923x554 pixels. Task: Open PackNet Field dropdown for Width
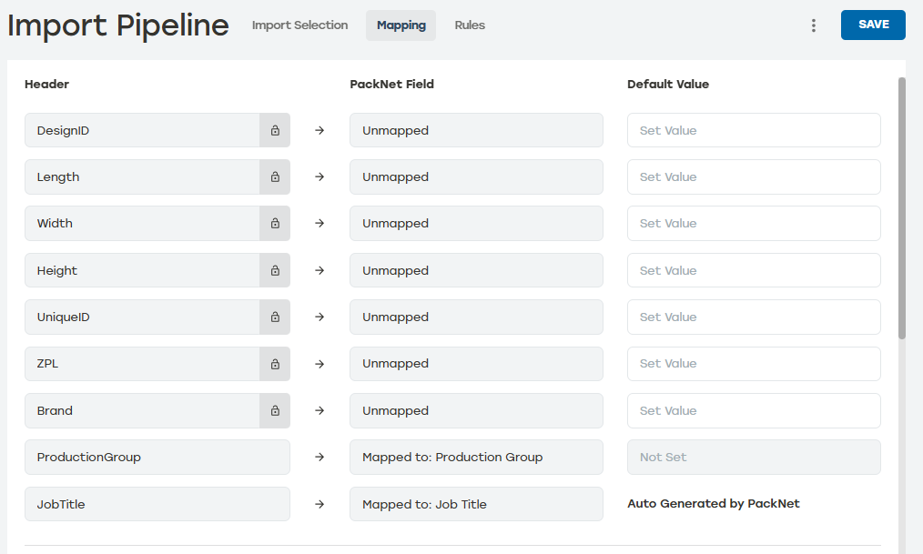click(476, 223)
